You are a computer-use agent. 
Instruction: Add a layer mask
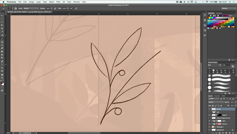220,133
